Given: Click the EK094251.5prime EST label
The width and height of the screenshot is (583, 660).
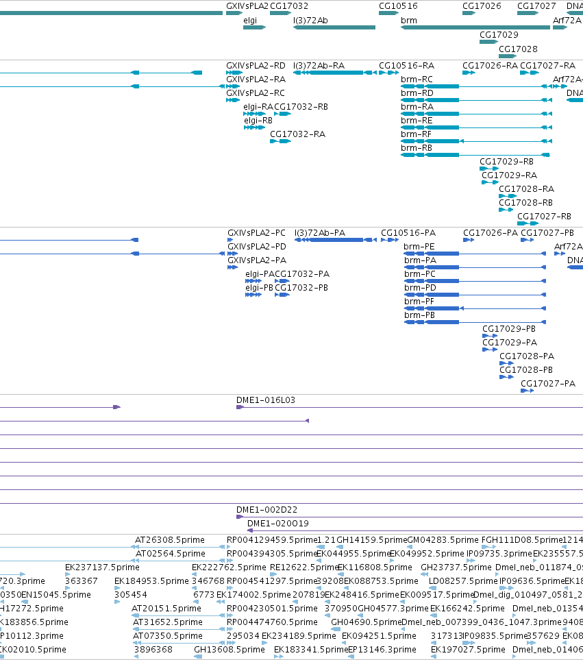Looking at the screenshot, I should click(379, 636).
